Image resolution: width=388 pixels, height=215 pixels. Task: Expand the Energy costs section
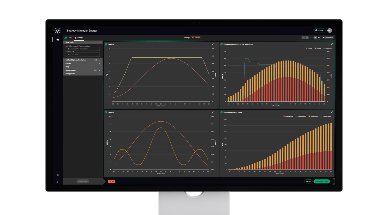pos(99,74)
